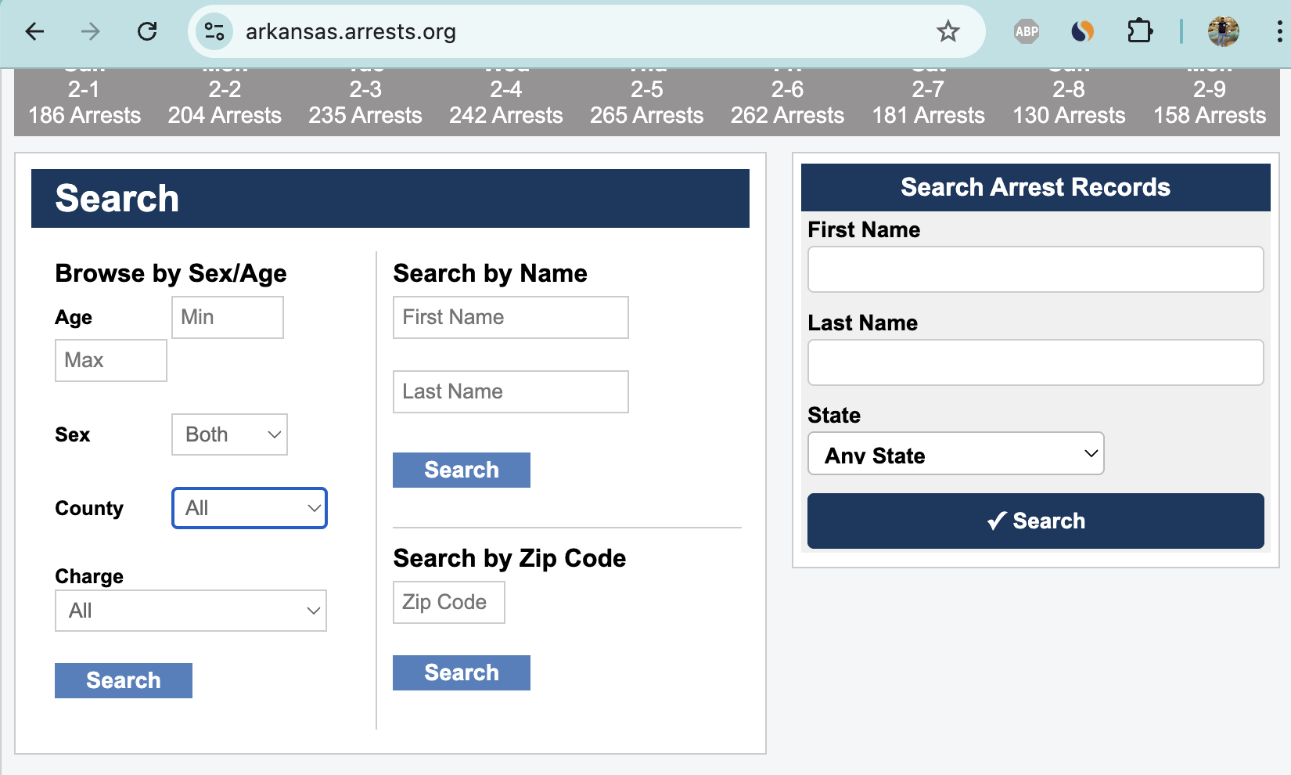Open the Chrome profile avatar
This screenshot has width=1291, height=775.
(x=1223, y=31)
